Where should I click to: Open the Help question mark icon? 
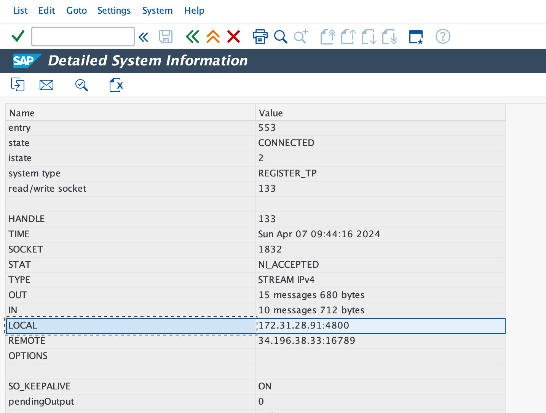443,37
